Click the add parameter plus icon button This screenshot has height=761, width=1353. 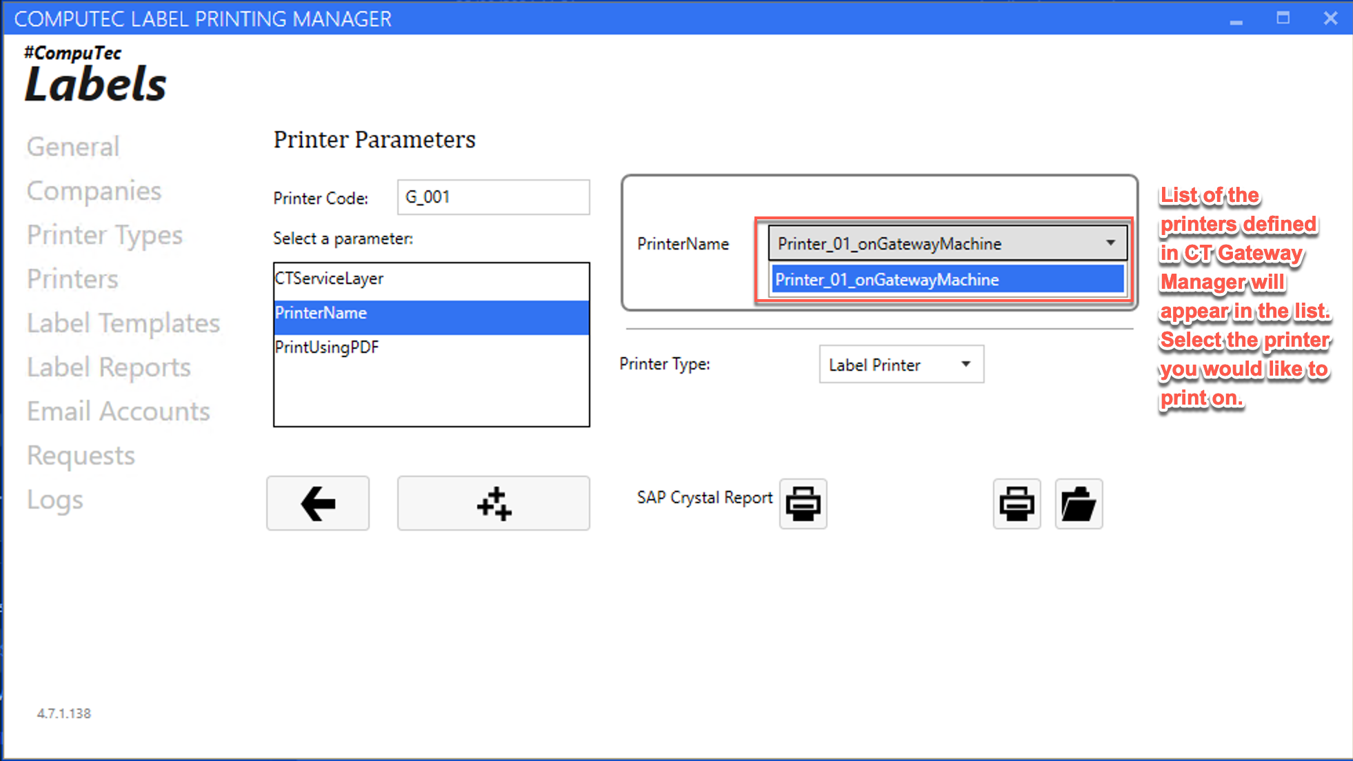[493, 503]
